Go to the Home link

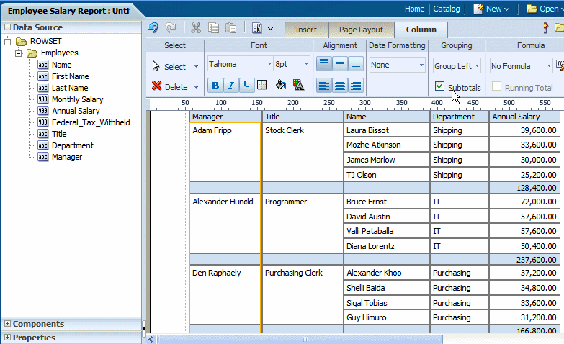click(414, 9)
